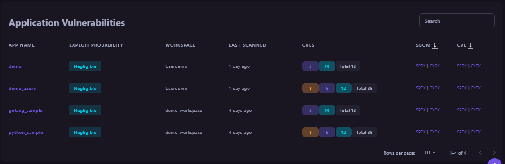This screenshot has height=164, width=505.
Task: Click orange badge 8 in python_sample row
Action: tap(310, 132)
